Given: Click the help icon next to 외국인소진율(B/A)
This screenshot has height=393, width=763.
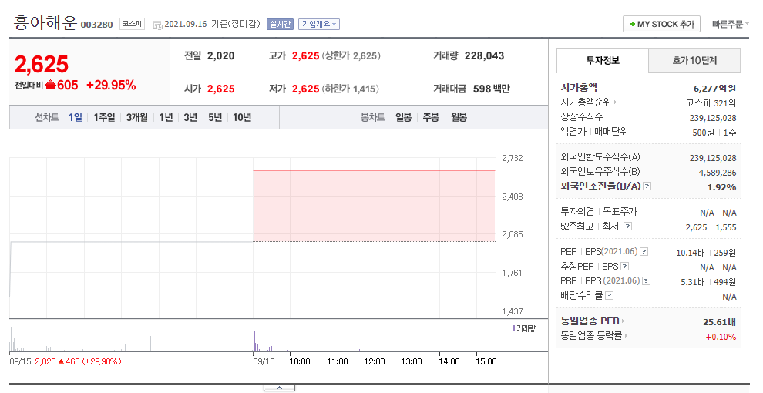Looking at the screenshot, I should [647, 186].
